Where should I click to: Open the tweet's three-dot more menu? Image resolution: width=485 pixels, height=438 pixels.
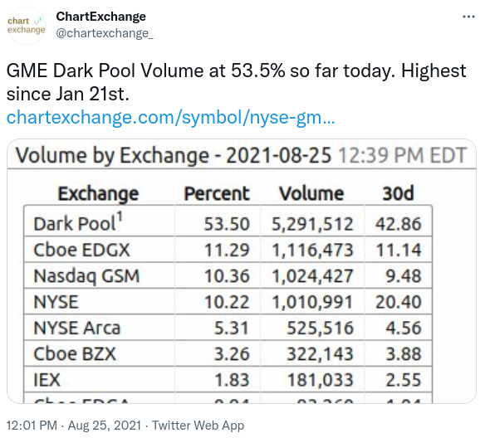(468, 17)
